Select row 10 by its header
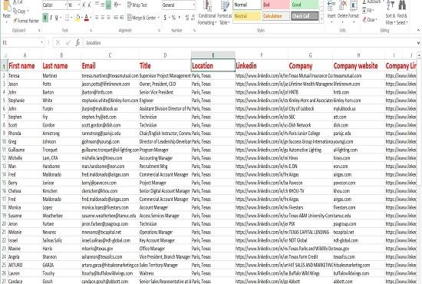 click(x=4, y=141)
